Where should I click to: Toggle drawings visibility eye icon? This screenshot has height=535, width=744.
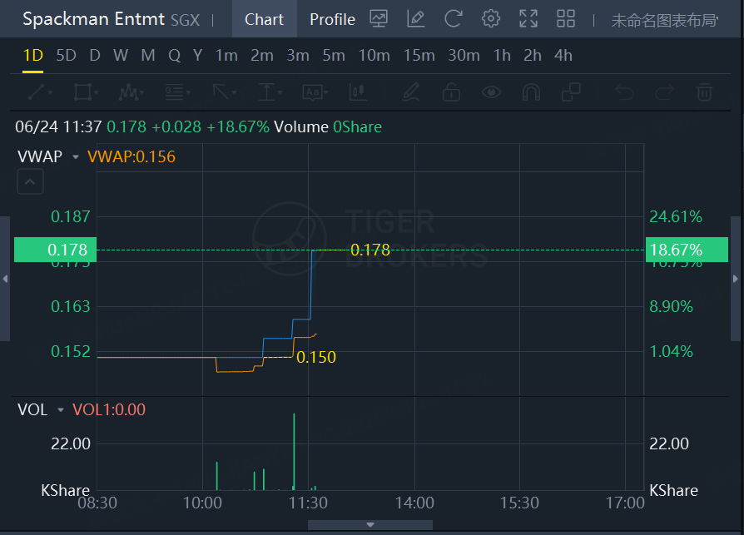491,92
